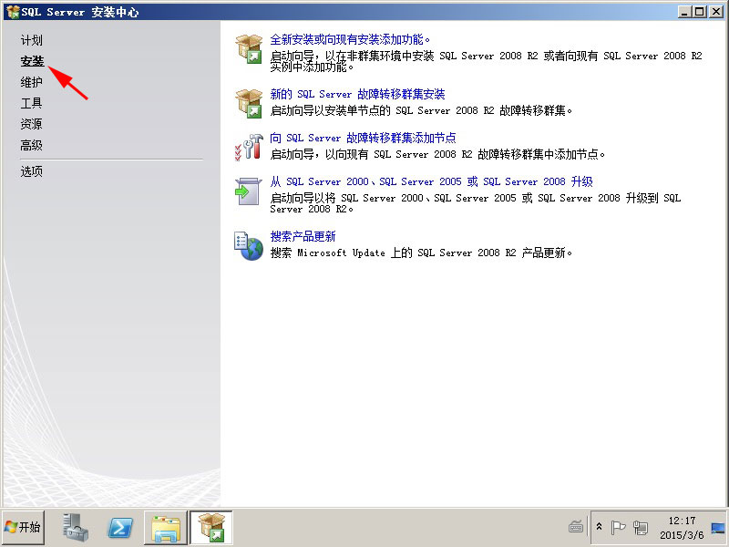
Task: Click the network tray icon
Action: point(641,528)
